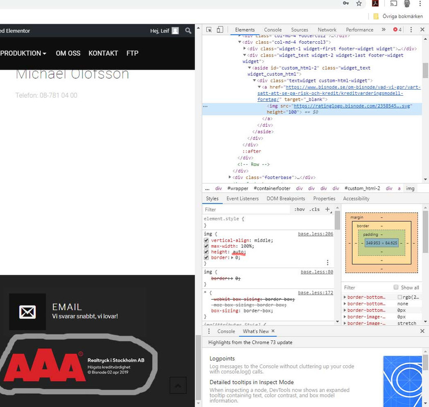The width and height of the screenshot is (429, 407).
Task: Toggle the .cls class editor button
Action: click(x=314, y=209)
